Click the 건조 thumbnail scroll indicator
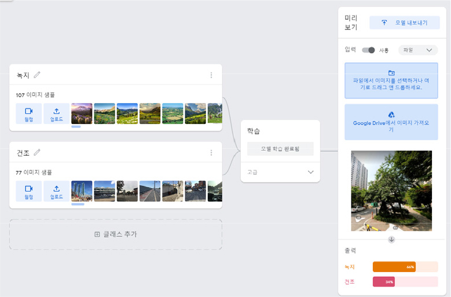The height and width of the screenshot is (297, 451). [x=78, y=204]
